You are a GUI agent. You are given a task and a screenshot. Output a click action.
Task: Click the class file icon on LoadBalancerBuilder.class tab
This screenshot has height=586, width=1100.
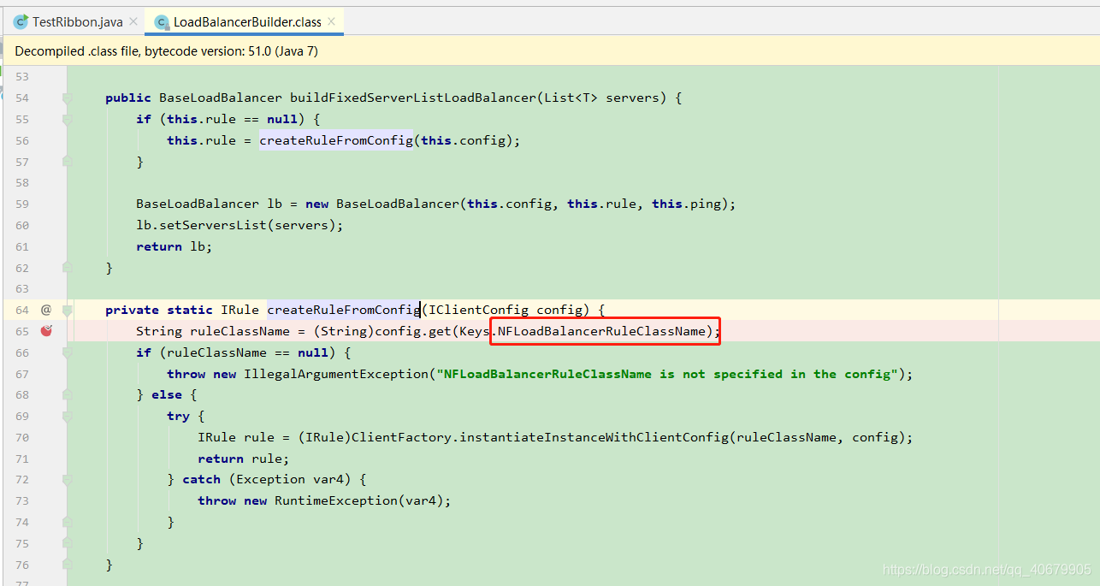(161, 21)
